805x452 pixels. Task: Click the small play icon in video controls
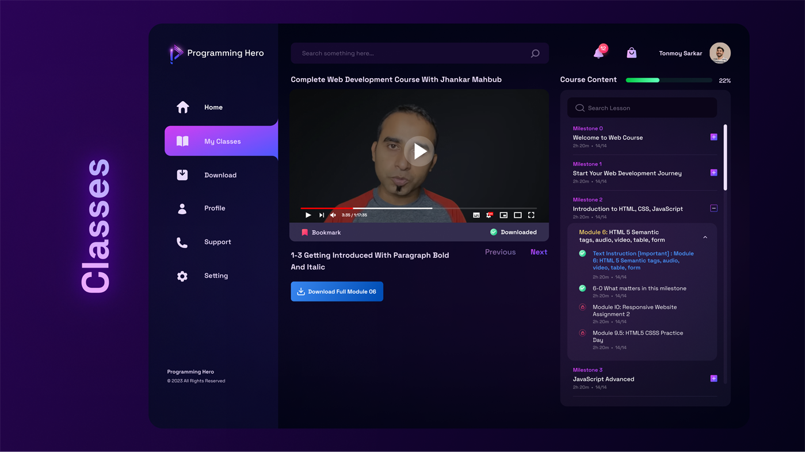point(308,215)
